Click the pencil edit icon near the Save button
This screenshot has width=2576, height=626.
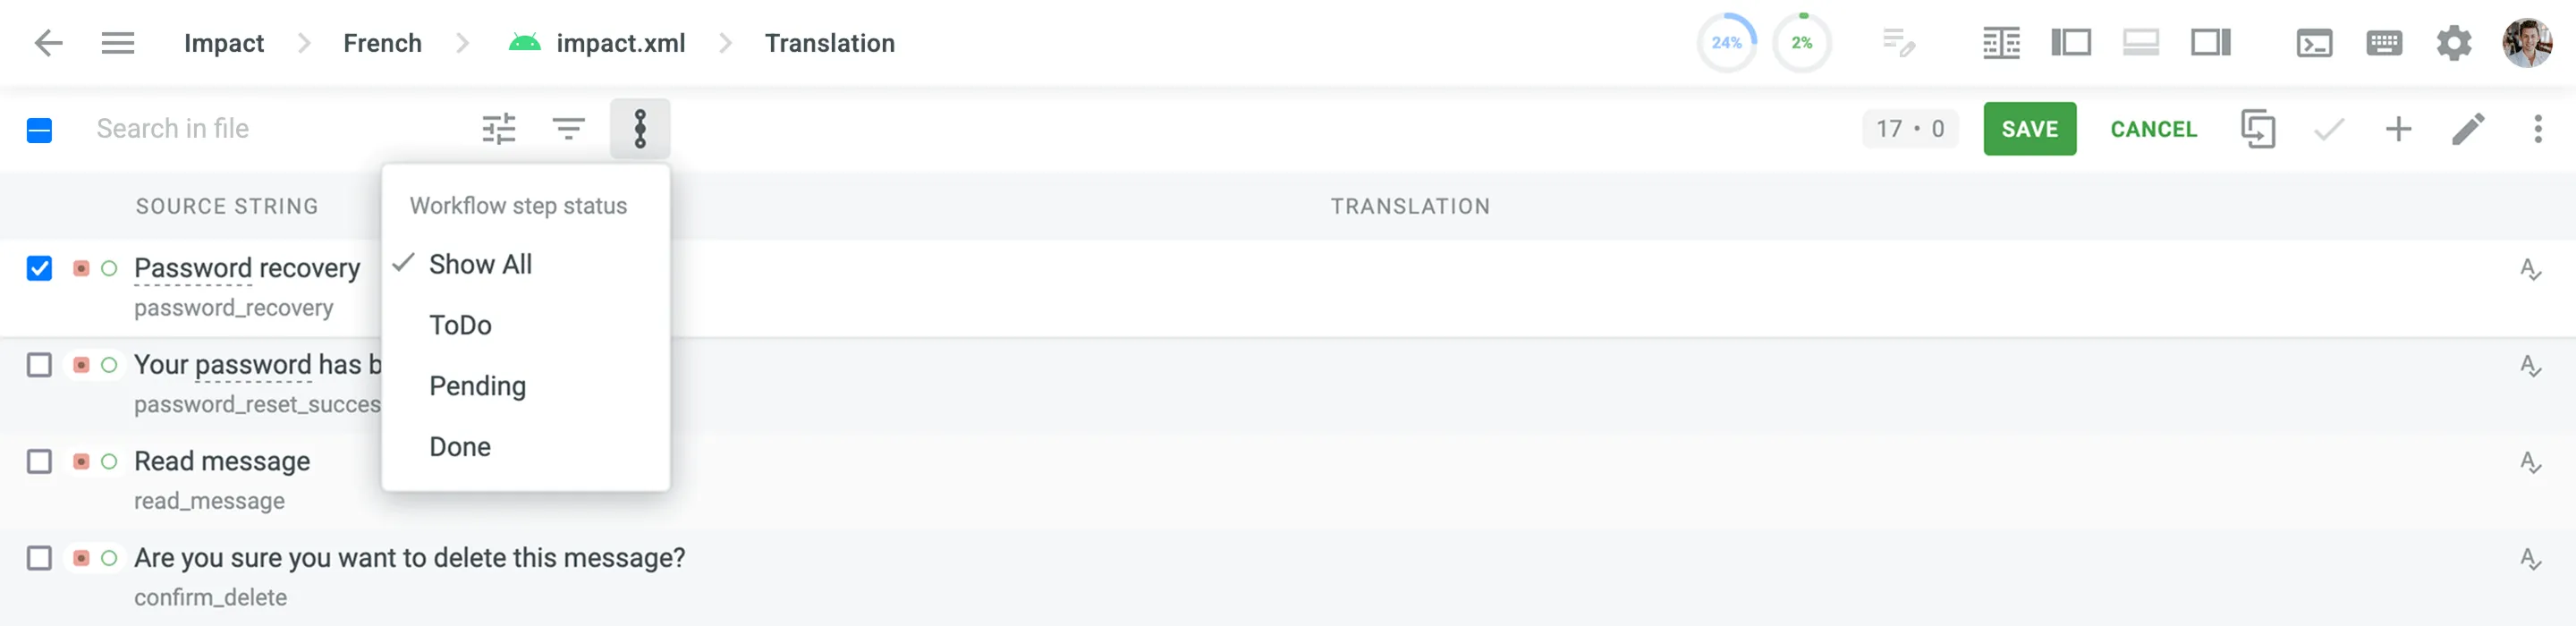pyautogui.click(x=2469, y=128)
